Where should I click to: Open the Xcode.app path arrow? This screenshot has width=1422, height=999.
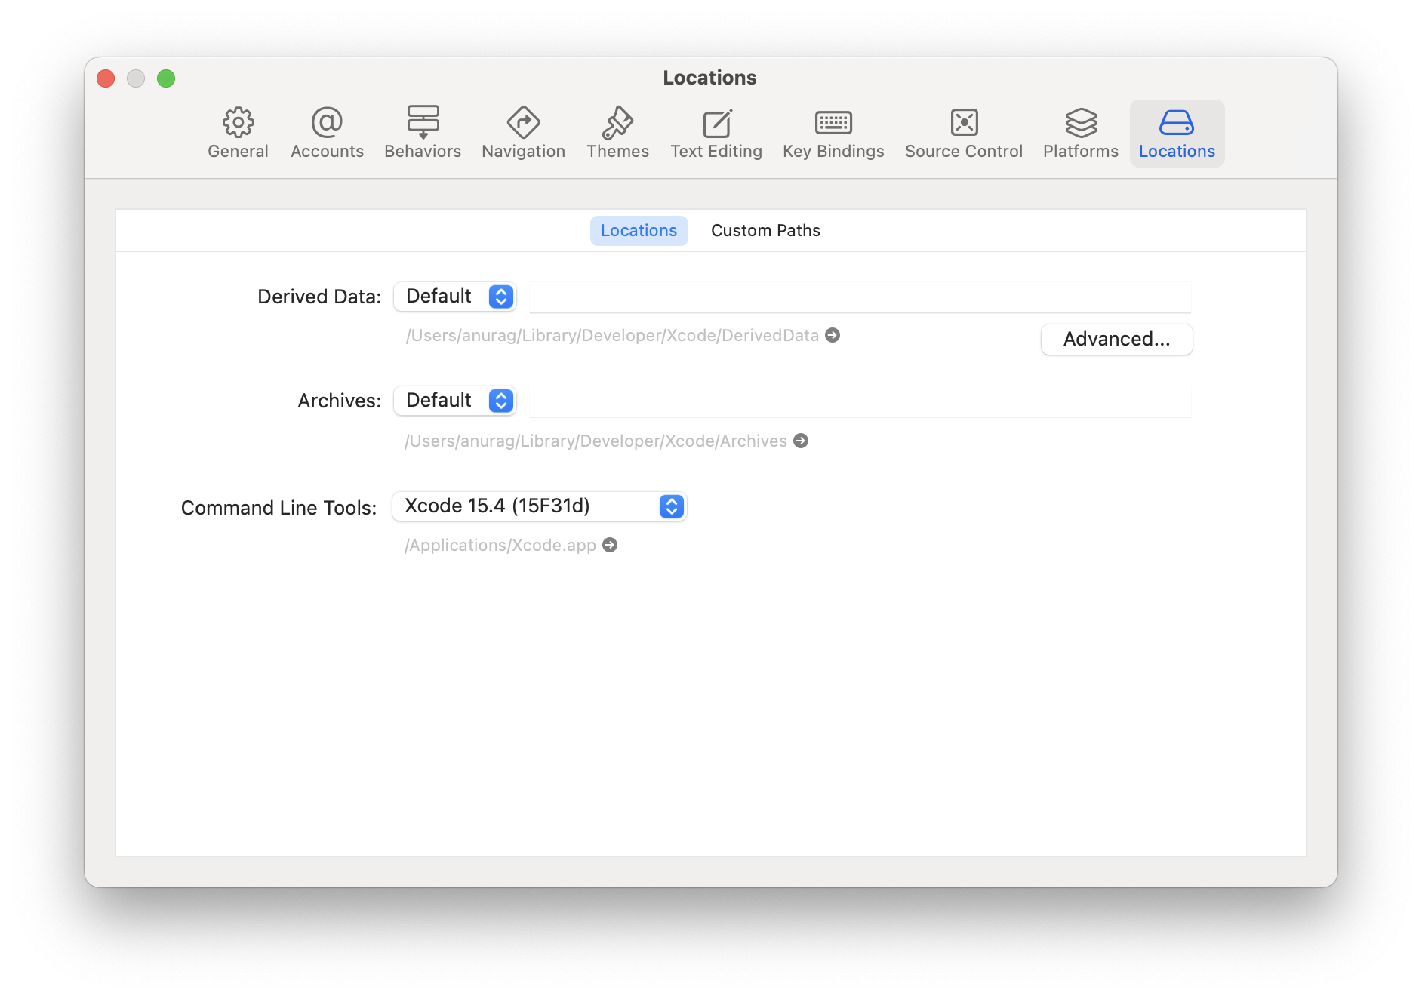tap(610, 544)
